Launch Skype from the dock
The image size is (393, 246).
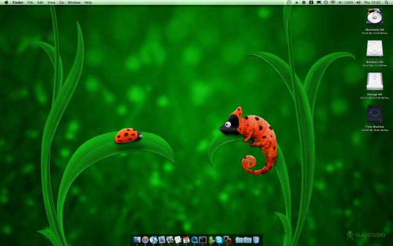coord(219,240)
